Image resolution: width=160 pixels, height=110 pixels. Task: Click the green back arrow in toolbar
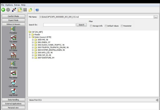[3, 10]
